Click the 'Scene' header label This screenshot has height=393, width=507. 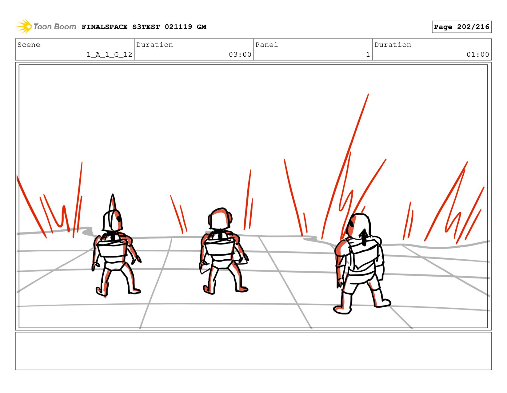(29, 45)
